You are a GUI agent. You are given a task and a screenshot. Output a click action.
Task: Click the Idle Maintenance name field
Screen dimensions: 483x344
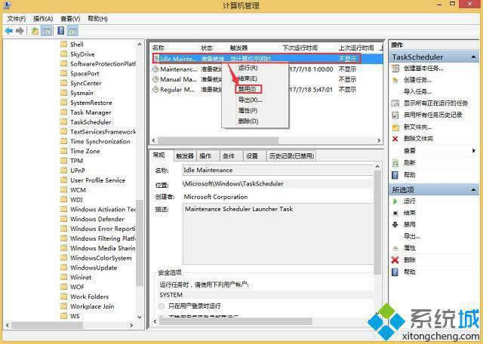(278, 170)
